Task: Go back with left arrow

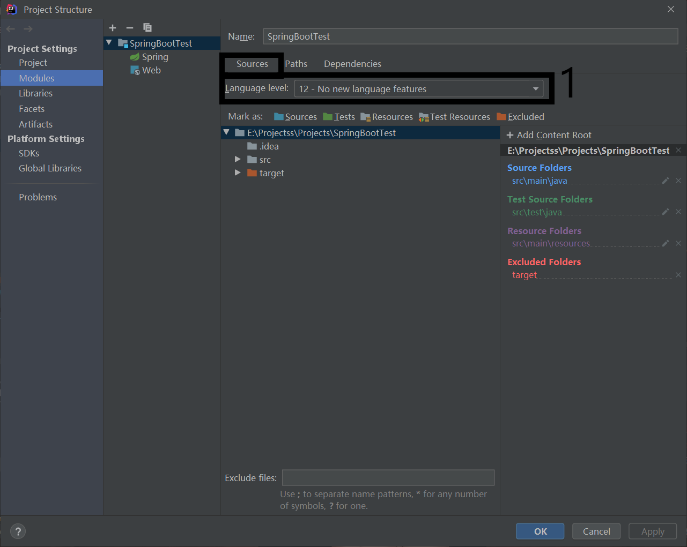Action: click(x=11, y=29)
